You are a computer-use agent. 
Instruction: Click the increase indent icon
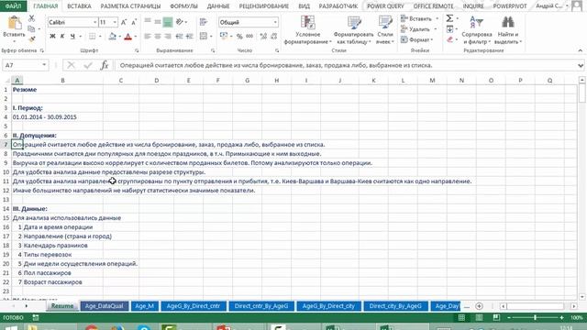pyautogui.click(x=190, y=37)
